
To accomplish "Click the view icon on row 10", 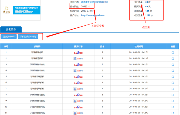I will [x=173, y=107].
